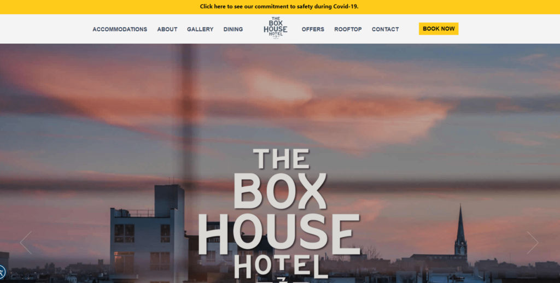Click the yellow Book Now button
This screenshot has height=283, width=560.
439,29
